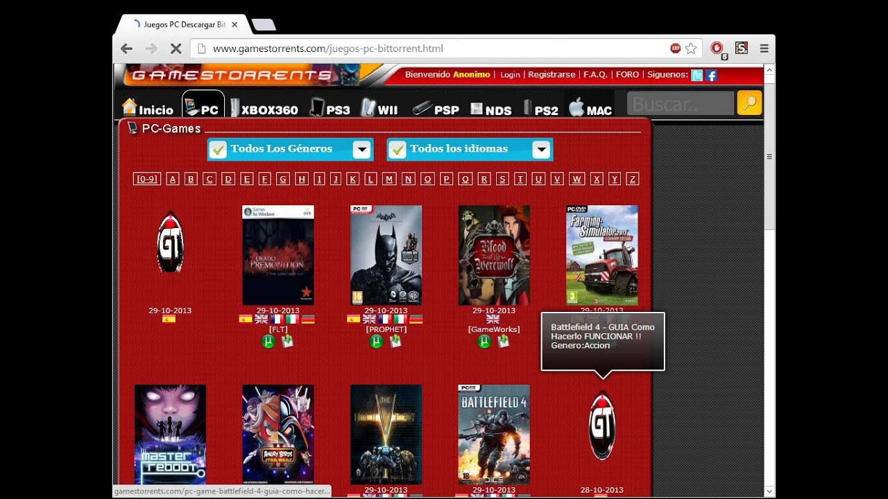Image resolution: width=888 pixels, height=499 pixels.
Task: Click direct download icon under FLT
Action: click(287, 341)
